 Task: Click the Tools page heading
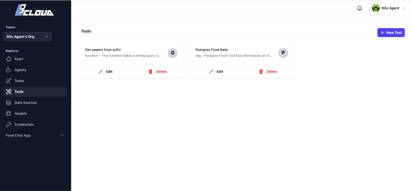point(86,31)
